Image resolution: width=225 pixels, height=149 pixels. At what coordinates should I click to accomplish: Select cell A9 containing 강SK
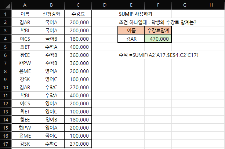tap(25, 79)
